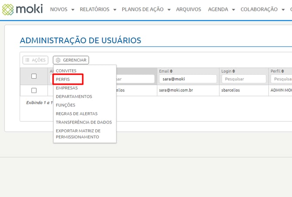Open Regras de Alertas option
This screenshot has height=197, width=292.
tap(76, 114)
